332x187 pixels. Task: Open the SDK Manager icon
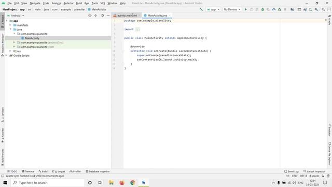316,9
